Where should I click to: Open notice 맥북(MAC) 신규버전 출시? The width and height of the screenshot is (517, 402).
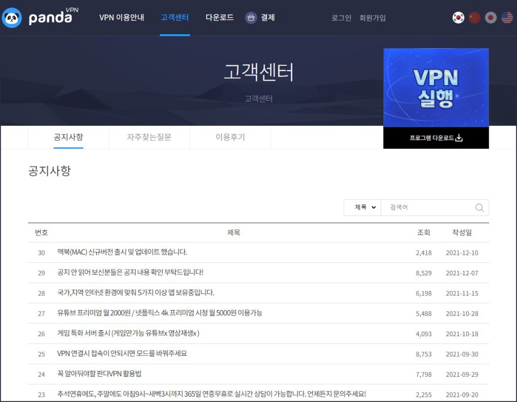click(x=122, y=252)
